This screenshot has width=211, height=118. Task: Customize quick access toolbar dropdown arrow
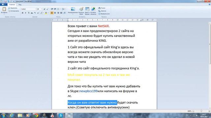(14, 1)
